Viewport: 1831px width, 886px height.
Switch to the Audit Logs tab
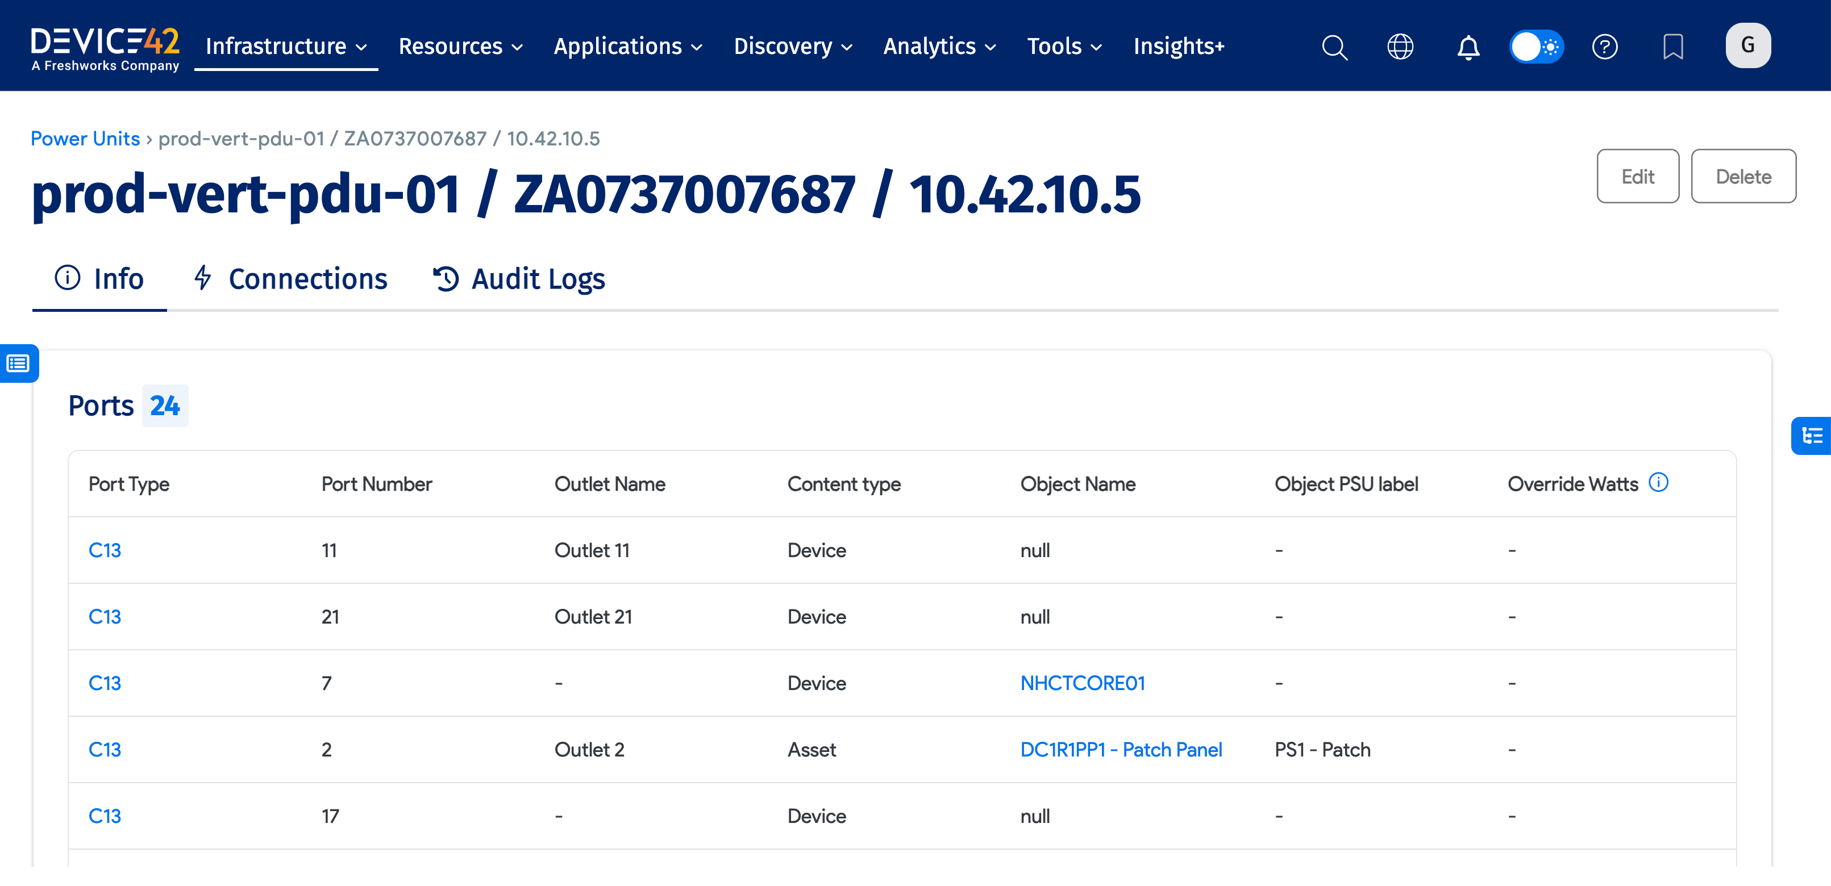[519, 278]
